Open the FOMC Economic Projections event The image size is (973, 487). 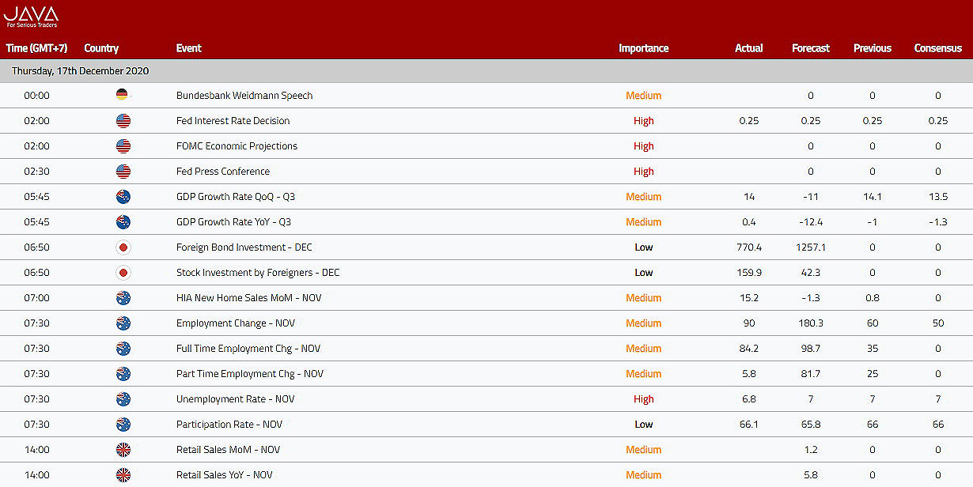click(x=237, y=146)
